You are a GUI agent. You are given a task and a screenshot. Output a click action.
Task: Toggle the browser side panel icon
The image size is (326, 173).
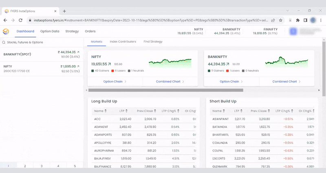point(305,20)
